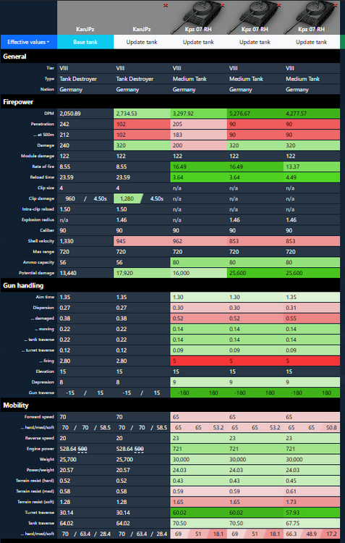Click the soft speed value 50.8
The height and width of the screenshot is (543, 345).
(x=332, y=427)
